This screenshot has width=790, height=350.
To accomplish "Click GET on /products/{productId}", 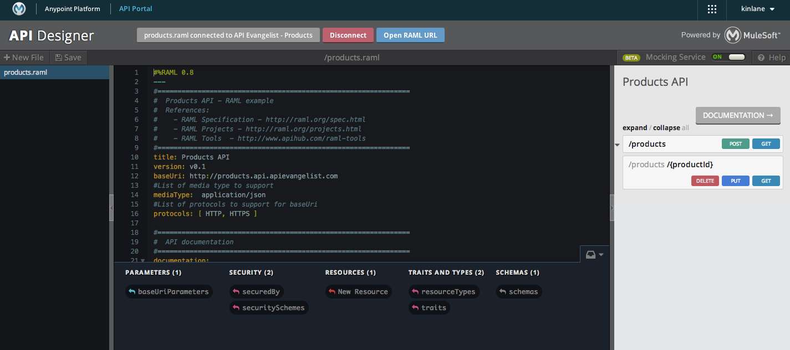I will 766,181.
